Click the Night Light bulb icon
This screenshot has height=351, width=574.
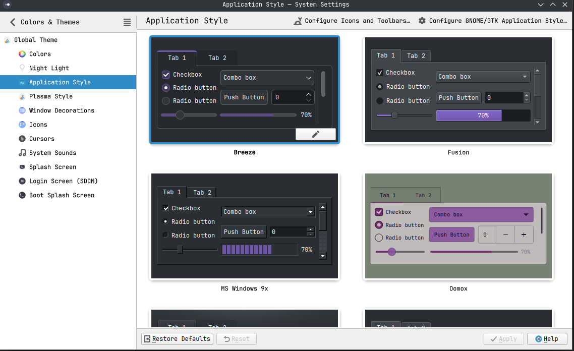[22, 68]
